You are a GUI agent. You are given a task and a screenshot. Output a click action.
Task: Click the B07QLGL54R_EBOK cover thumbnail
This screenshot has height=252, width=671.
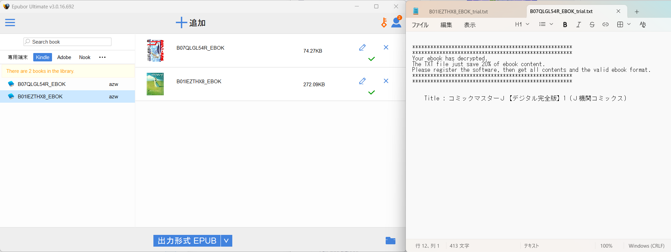155,50
